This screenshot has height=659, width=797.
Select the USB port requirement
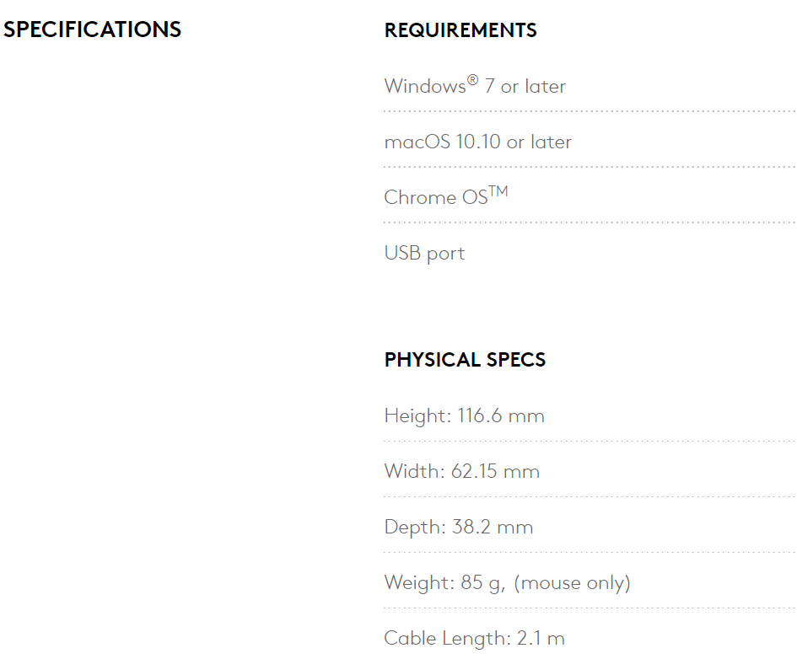click(424, 253)
